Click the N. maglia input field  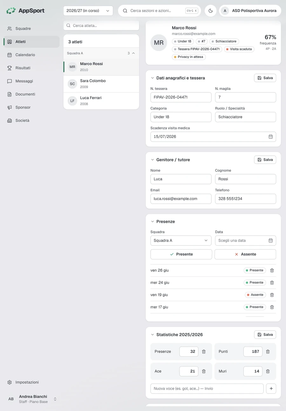pyautogui.click(x=246, y=97)
